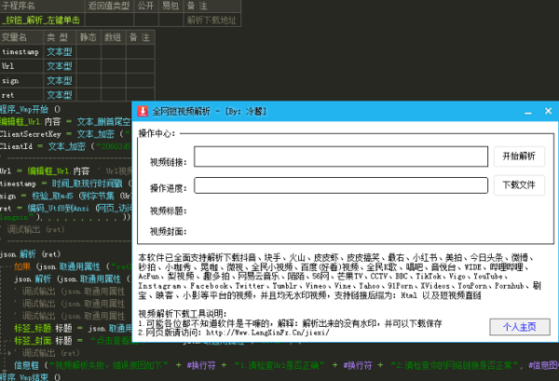This screenshot has height=381, width=559.
Task: Click the red download app icon in title bar
Action: coord(143,111)
